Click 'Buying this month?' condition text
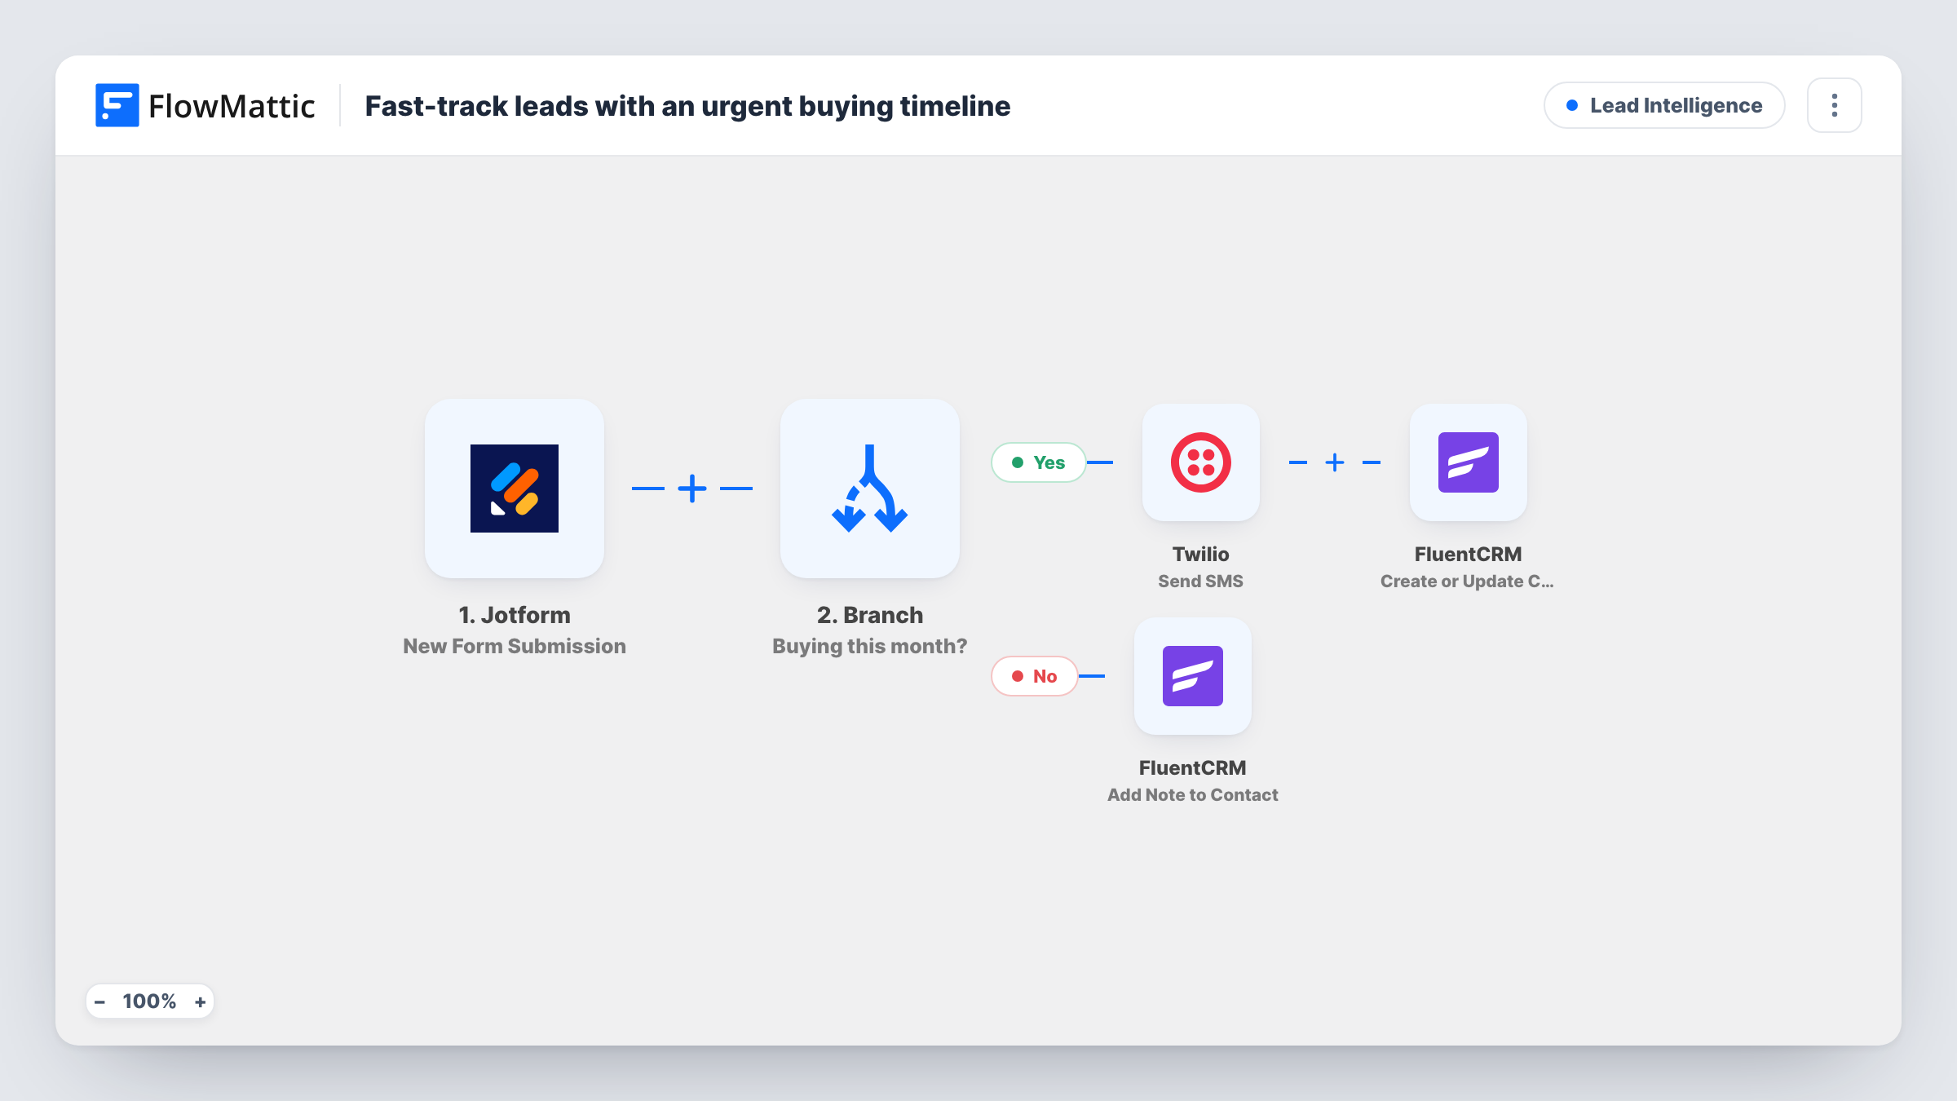Screen dimensions: 1957x1101 click(870, 646)
